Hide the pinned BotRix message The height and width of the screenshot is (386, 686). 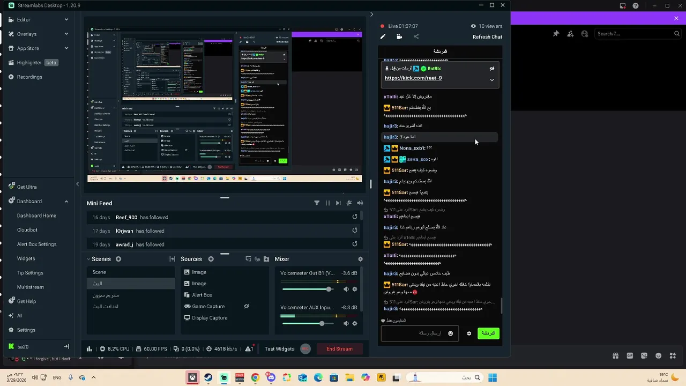[491, 69]
